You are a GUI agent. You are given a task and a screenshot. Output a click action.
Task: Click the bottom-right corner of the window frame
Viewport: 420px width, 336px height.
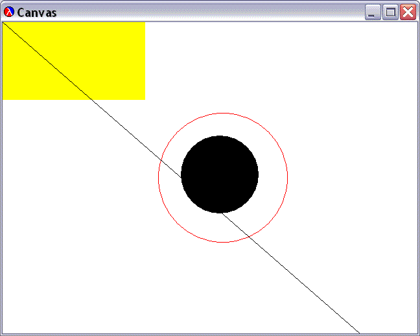tap(418, 334)
